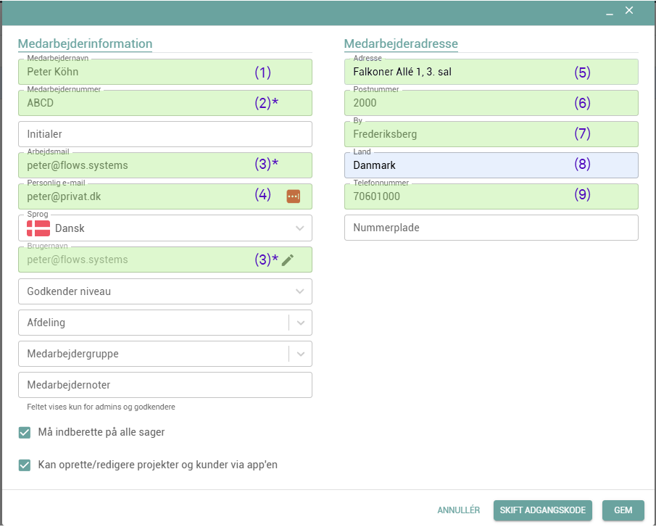Click the orange icon in Personlig e-mail
This screenshot has height=527, width=656.
coord(293,196)
